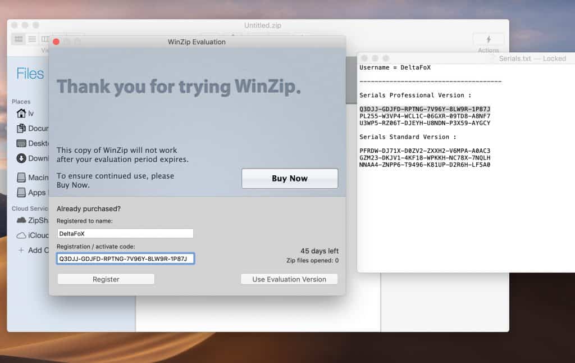The width and height of the screenshot is (575, 363).
Task: Select the Macintosh drive in Places
Action: [x=33, y=178]
